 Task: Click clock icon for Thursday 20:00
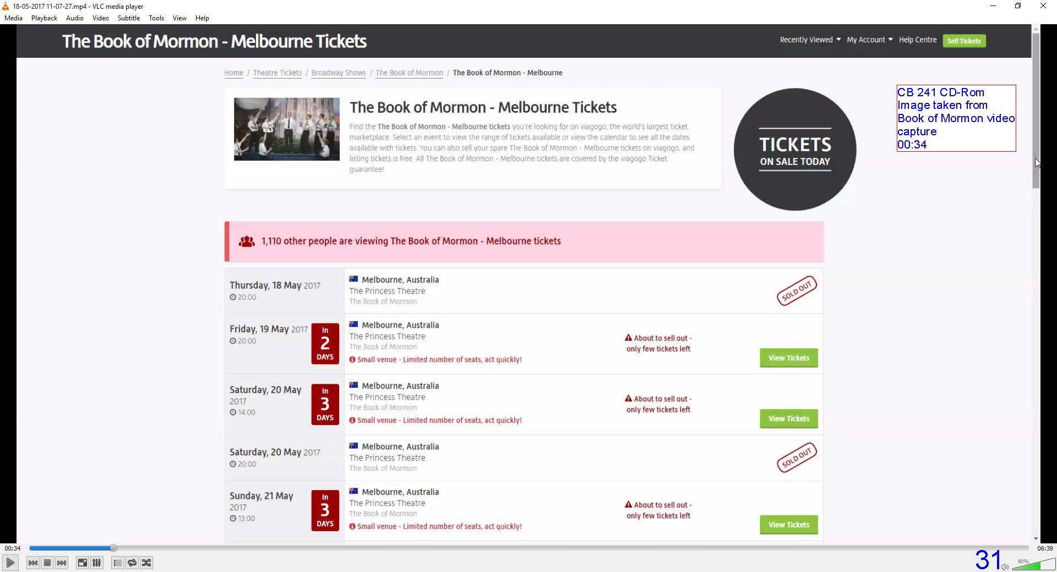click(233, 297)
